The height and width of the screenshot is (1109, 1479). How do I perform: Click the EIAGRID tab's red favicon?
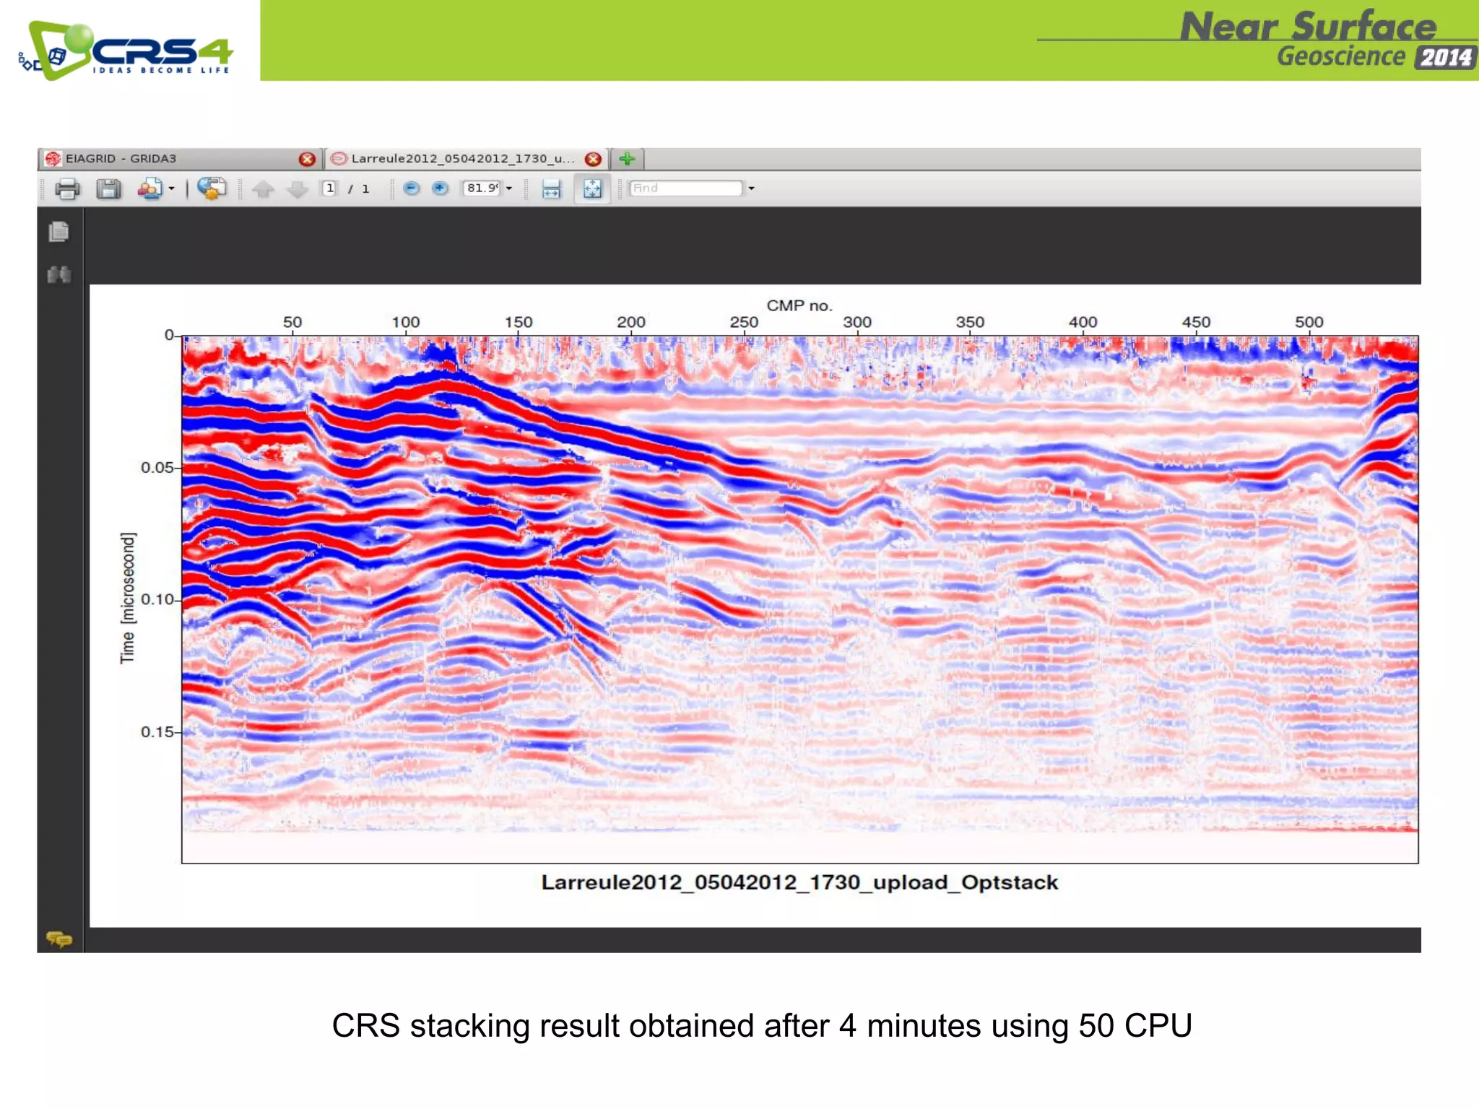tap(53, 159)
